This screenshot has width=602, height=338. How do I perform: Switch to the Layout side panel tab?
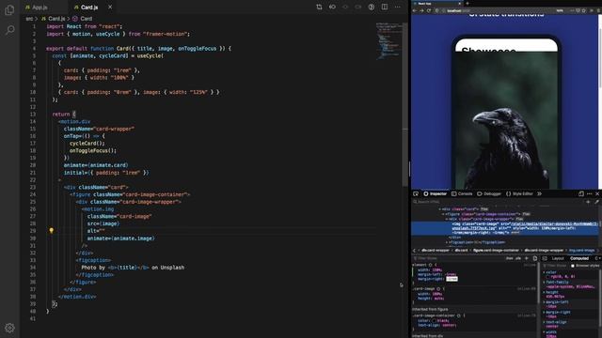click(558, 259)
